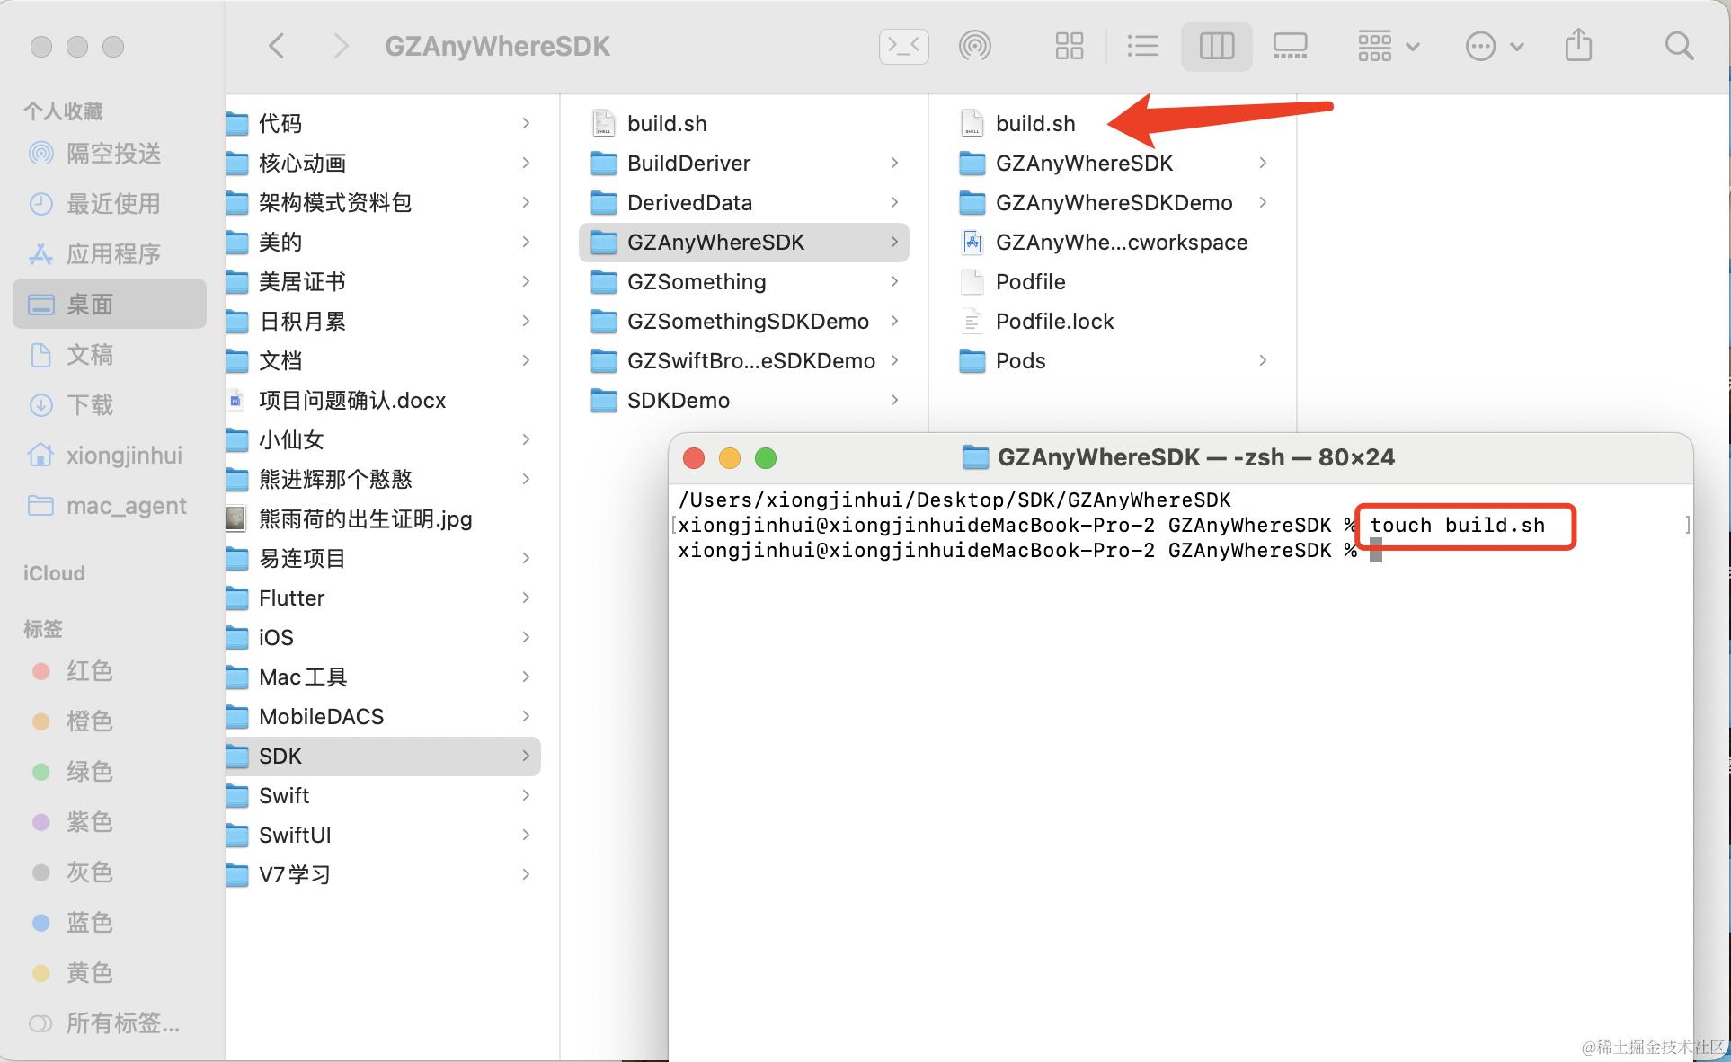The image size is (1731, 1062).
Task: Click the AirDrop toolbar icon
Action: 974,46
